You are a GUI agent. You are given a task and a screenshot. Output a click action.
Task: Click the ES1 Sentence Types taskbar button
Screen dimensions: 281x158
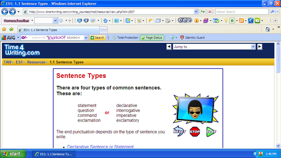click(x=54, y=154)
